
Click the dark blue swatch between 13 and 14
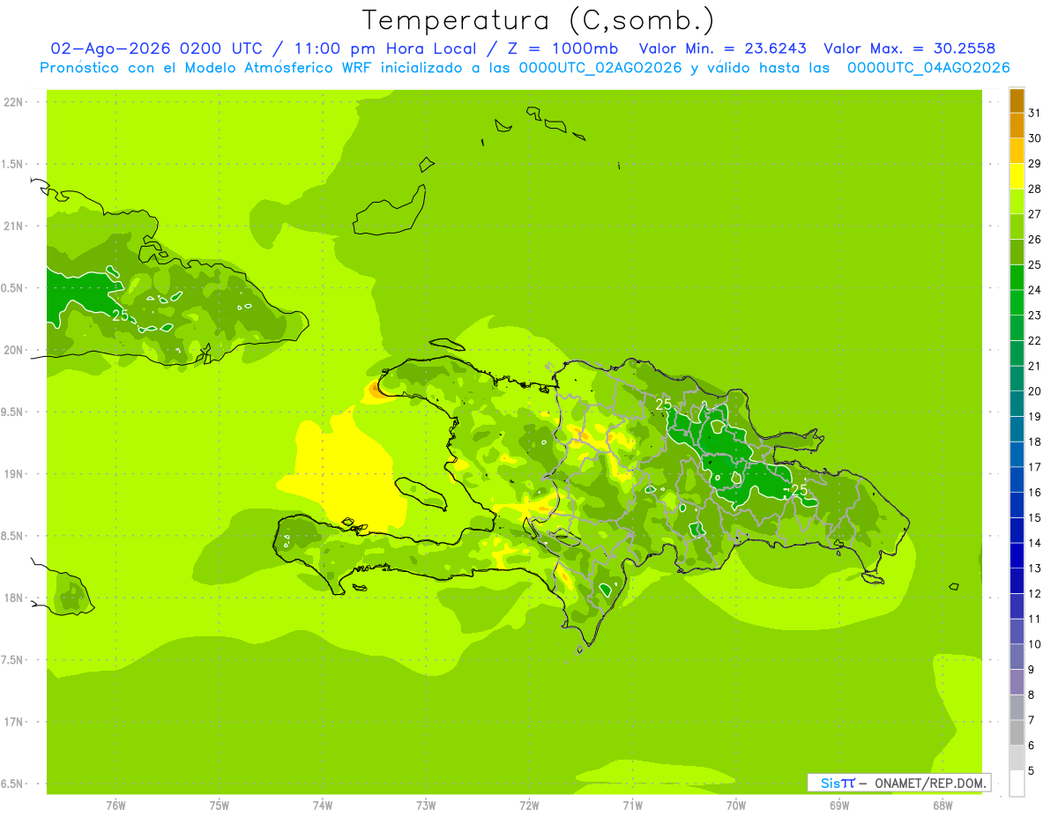tap(1017, 555)
